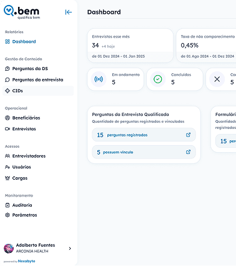Click 'Quantidade de perguntas registradas e vinculadas' subtitle

coord(138,121)
